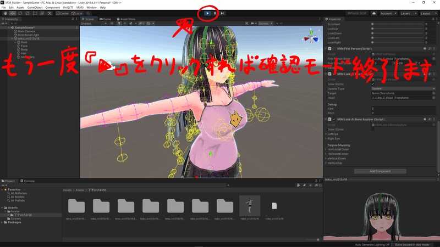Toggle Local handle rotation
The width and height of the screenshot is (440, 247).
tap(77, 13)
